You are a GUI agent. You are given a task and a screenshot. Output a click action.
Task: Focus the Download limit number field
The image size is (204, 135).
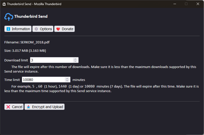click(x=51, y=60)
